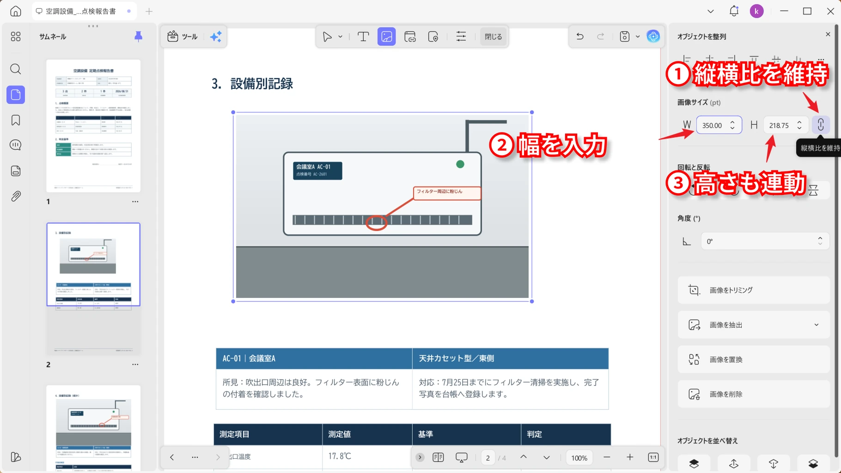Open the bookmarks panel icon
Screen dimensions: 841x473
(16, 121)
